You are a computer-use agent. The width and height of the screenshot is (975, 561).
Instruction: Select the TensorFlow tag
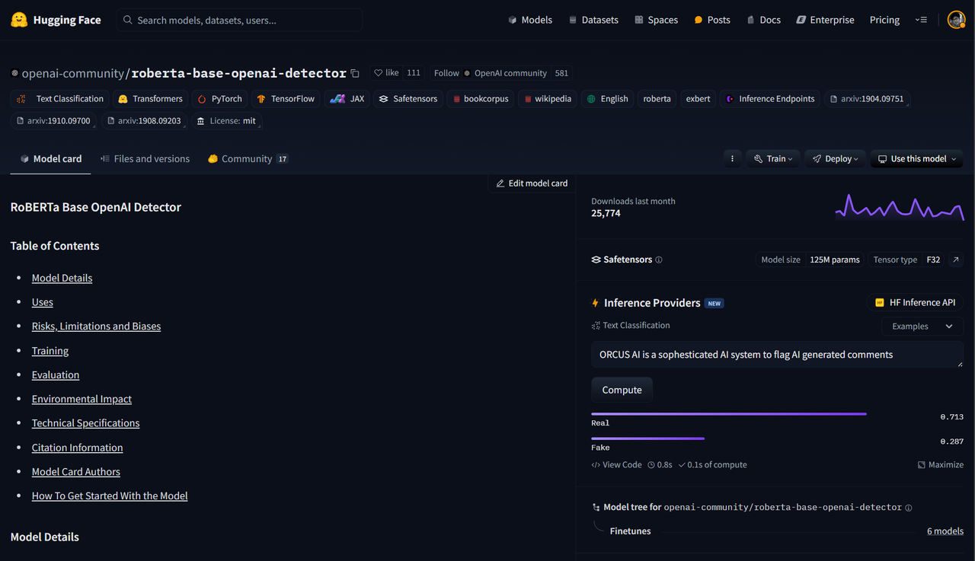pos(286,99)
